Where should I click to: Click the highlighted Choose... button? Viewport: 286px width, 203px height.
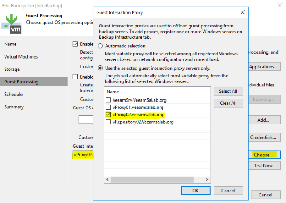coord(264,155)
